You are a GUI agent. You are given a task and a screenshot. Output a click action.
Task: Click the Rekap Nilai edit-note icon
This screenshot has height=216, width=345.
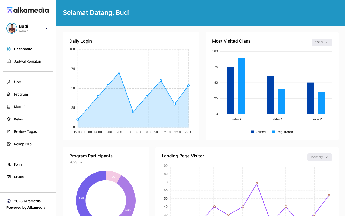click(x=9, y=144)
